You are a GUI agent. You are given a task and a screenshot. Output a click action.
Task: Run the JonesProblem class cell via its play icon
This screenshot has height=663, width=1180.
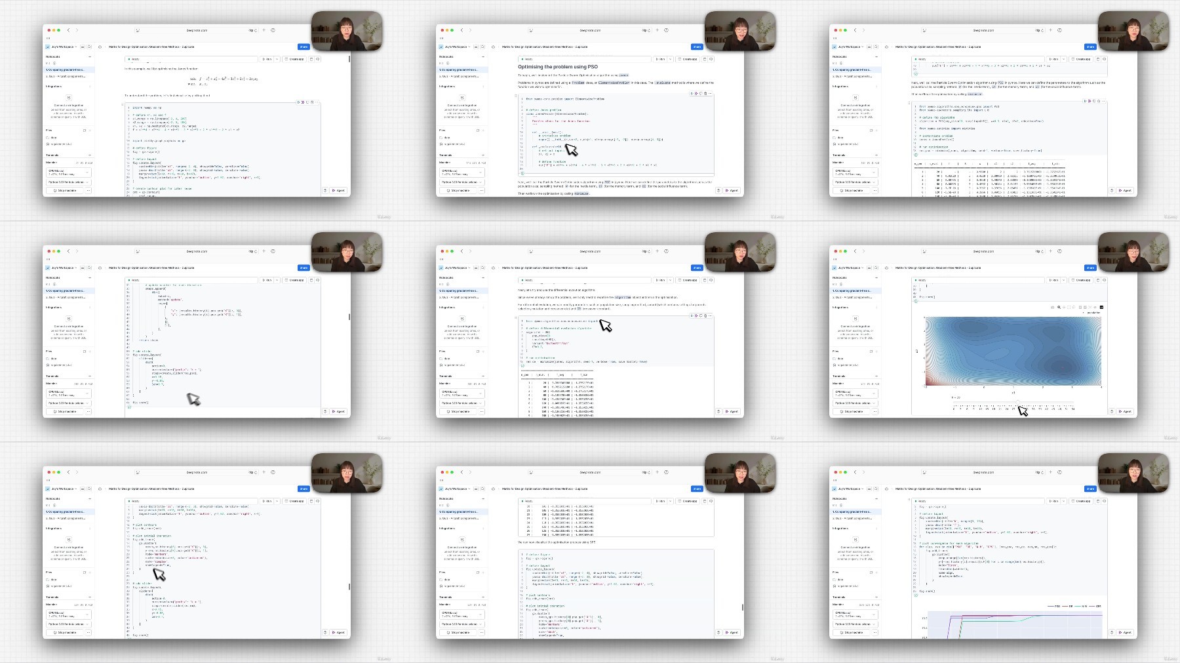[692, 93]
